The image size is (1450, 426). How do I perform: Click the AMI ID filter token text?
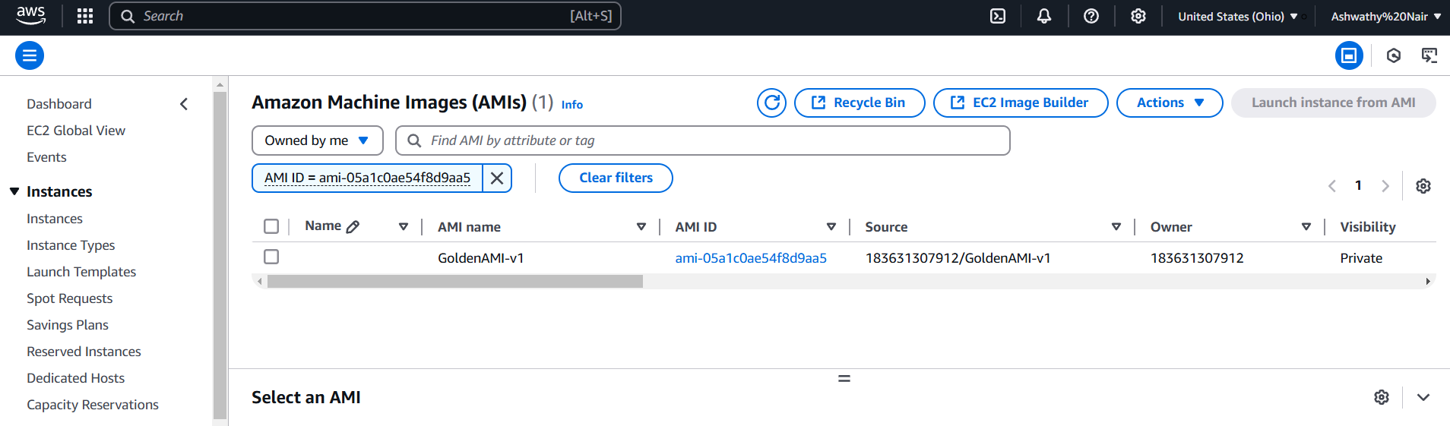pyautogui.click(x=367, y=178)
